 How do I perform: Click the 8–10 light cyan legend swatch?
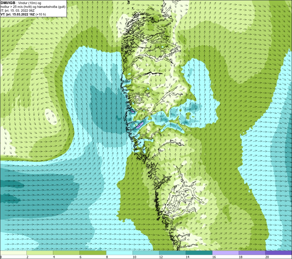pos(119,253)
